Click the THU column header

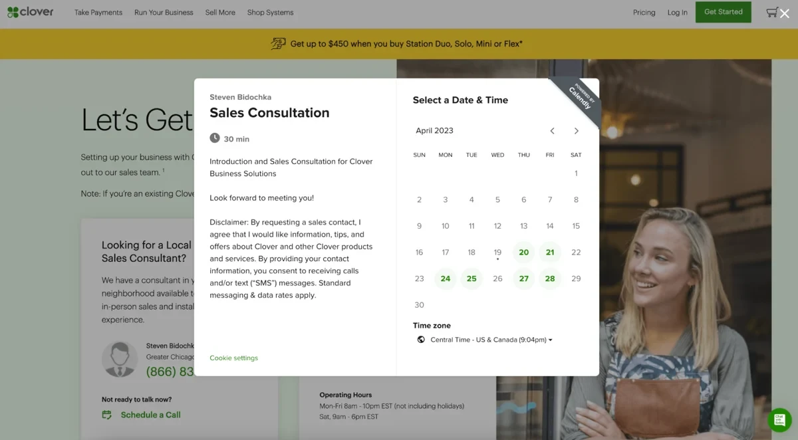click(524, 155)
